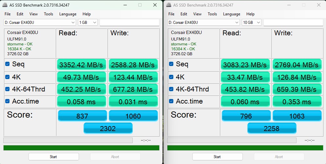Viewport: 326px width, 164px height.
Task: Toggle 4K-64Thrd checkbox in left window
Action: click(7, 89)
